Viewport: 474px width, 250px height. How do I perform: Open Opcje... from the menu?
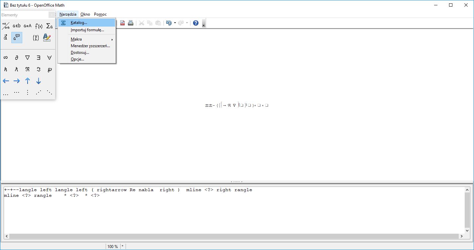pos(87,59)
